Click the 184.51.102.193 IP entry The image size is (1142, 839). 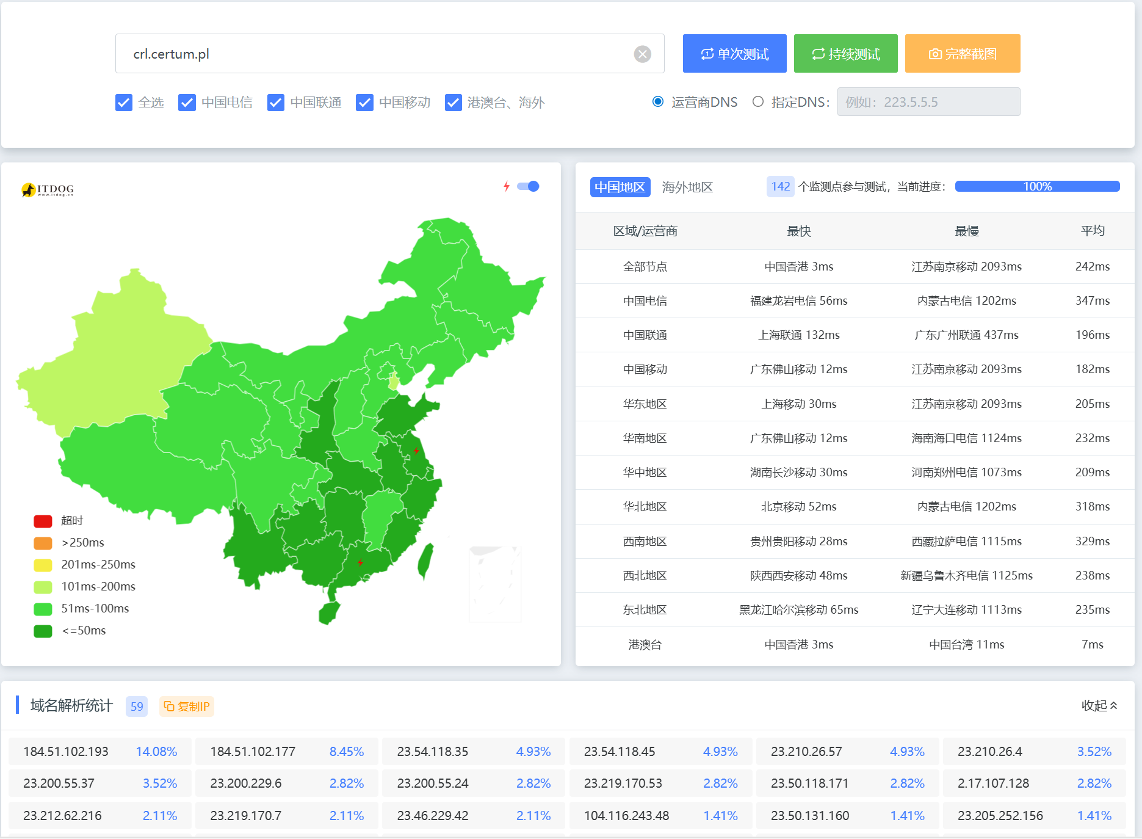[66, 752]
